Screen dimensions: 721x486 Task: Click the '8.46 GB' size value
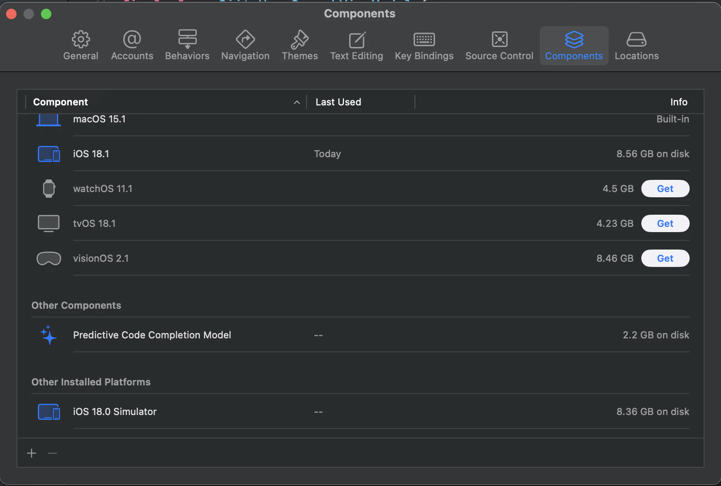point(615,258)
